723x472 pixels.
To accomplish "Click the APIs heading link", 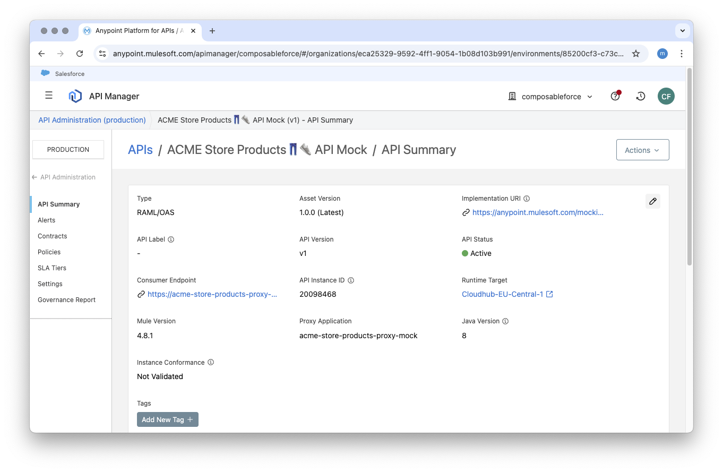I will click(x=140, y=150).
